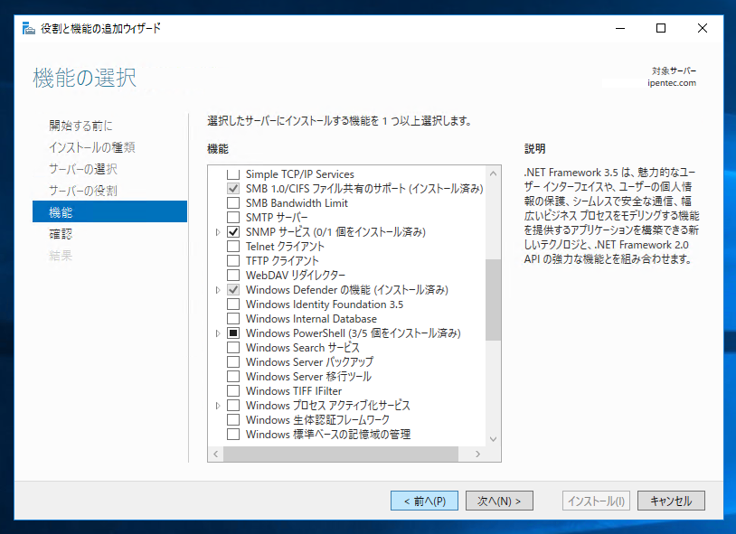This screenshot has width=736, height=534.
Task: Select the Windows TIFF IFilter label
Action: coord(293,391)
